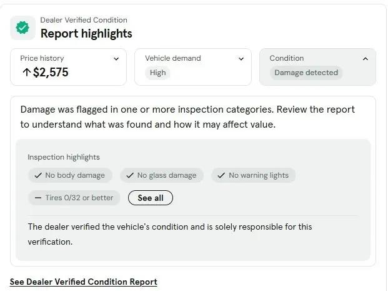Click the checkmark icon beside No warning lights
The width and height of the screenshot is (388, 291).
221,175
